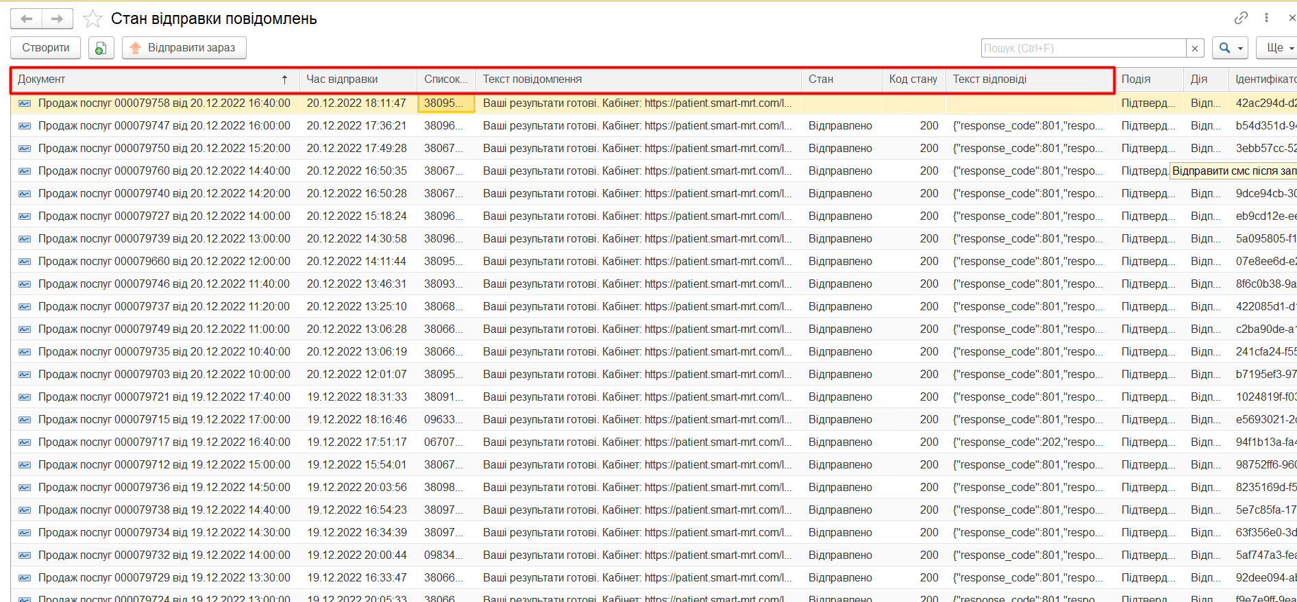Viewport: 1297px width, 602px height.
Task: Click document icon of row 000079747
Action: pos(25,126)
